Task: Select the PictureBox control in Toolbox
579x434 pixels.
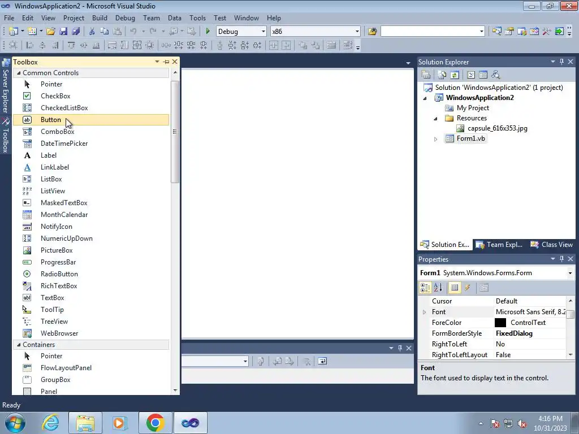Action: pos(91,250)
